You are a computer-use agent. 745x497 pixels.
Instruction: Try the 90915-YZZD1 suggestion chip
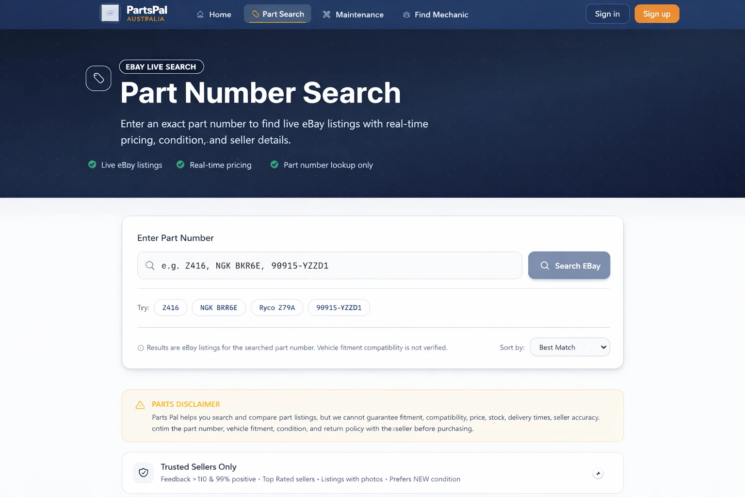tap(339, 308)
